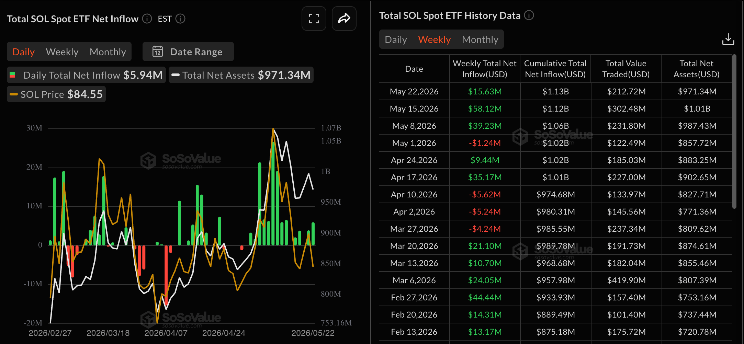
Task: Switch chart to Monthly view
Action: coord(108,52)
